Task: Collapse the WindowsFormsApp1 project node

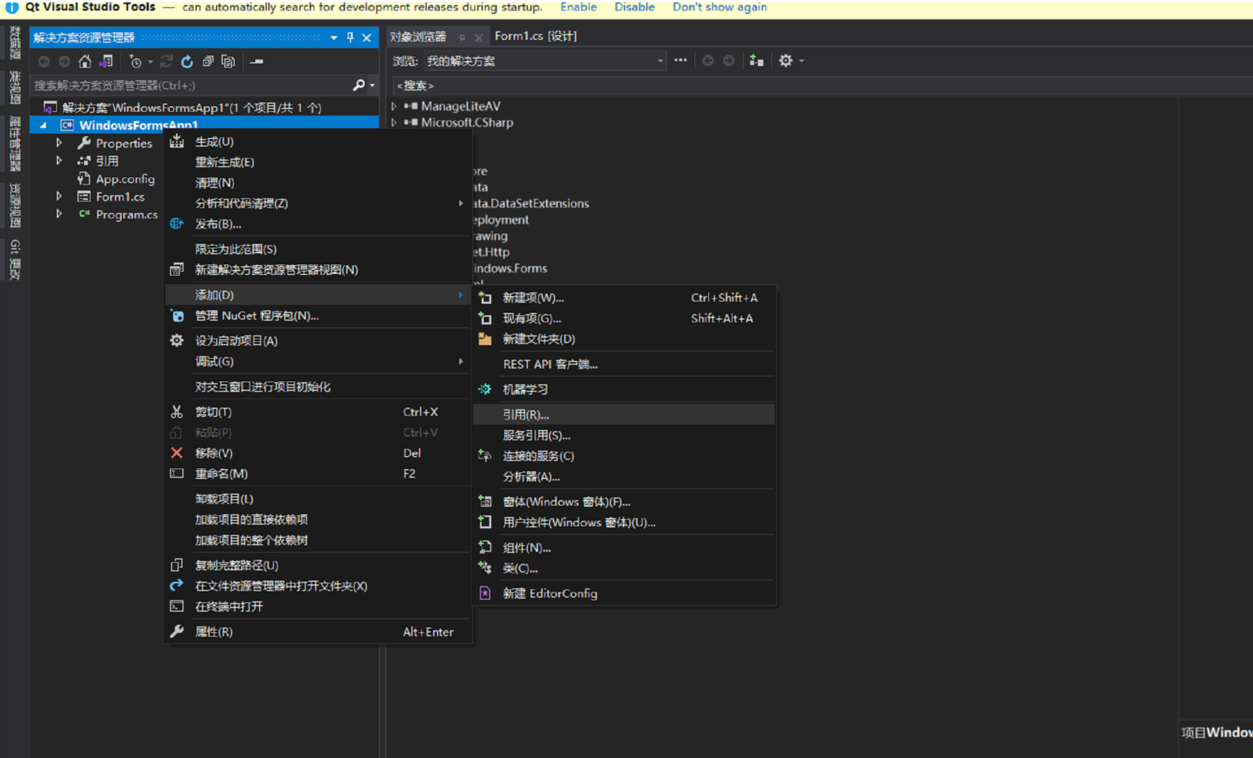Action: 43,125
